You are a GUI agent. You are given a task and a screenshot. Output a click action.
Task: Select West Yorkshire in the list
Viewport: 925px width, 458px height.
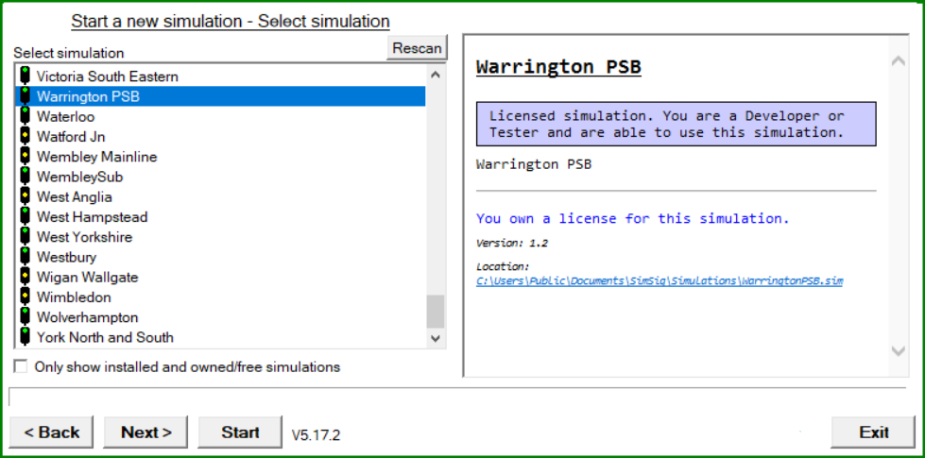[220, 236]
